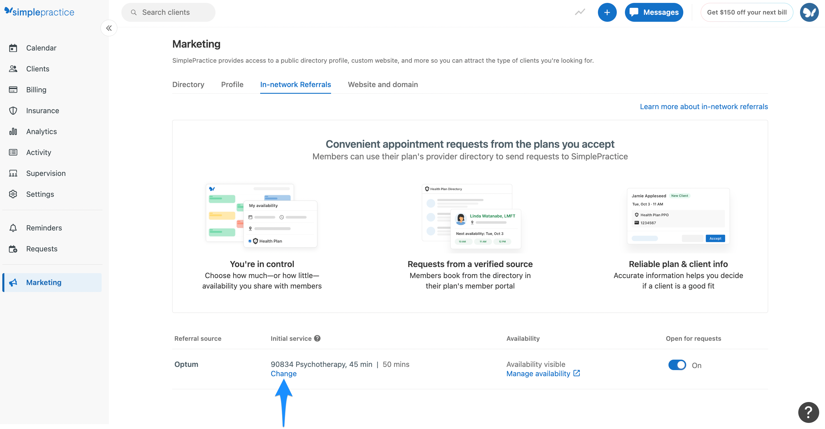Select Settings label in sidebar
This screenshot has height=429, width=825.
(x=40, y=194)
